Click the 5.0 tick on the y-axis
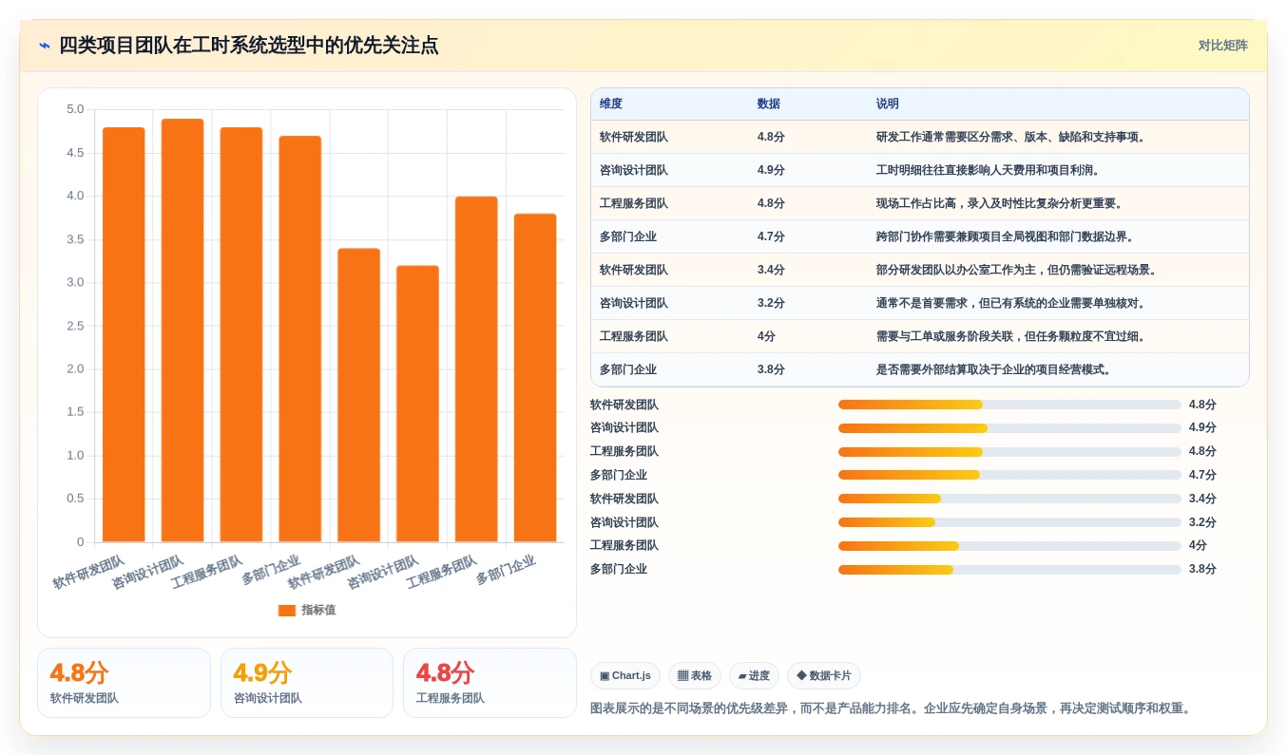 point(75,109)
